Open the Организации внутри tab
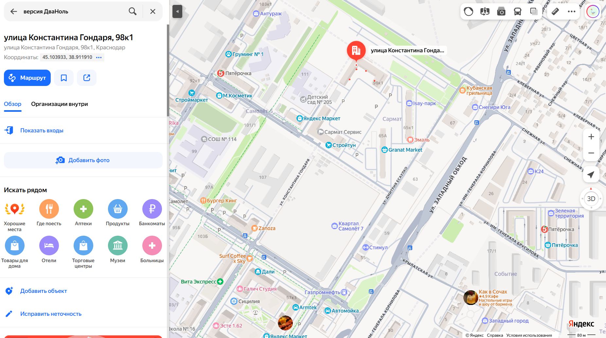This screenshot has width=606, height=338. [60, 104]
